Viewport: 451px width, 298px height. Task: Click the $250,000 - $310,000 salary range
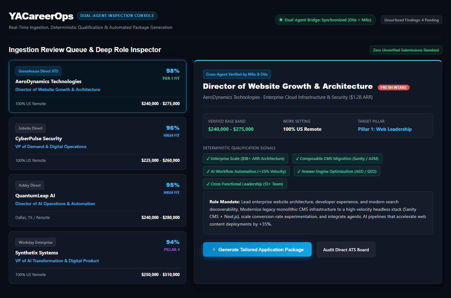click(x=160, y=274)
